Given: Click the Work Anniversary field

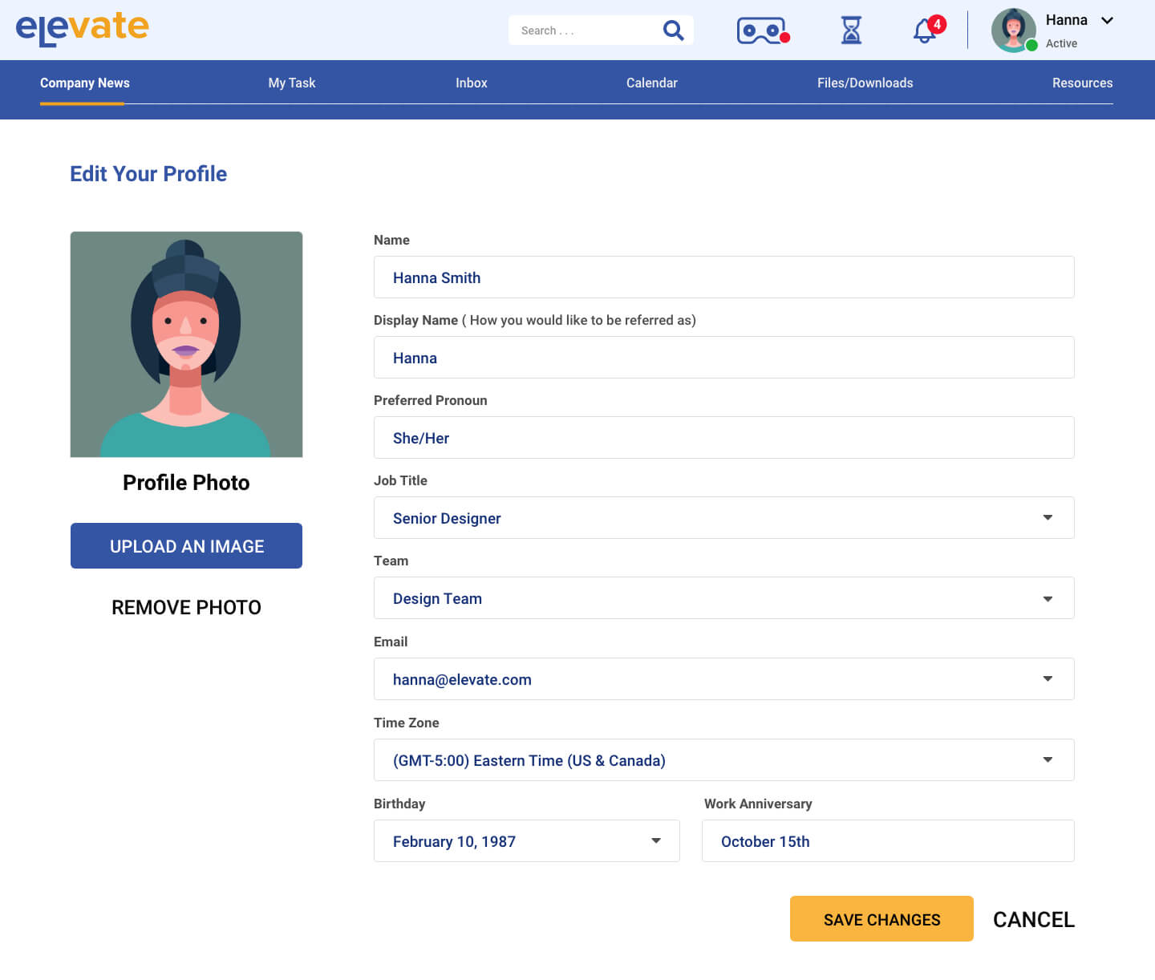Looking at the screenshot, I should (x=888, y=840).
